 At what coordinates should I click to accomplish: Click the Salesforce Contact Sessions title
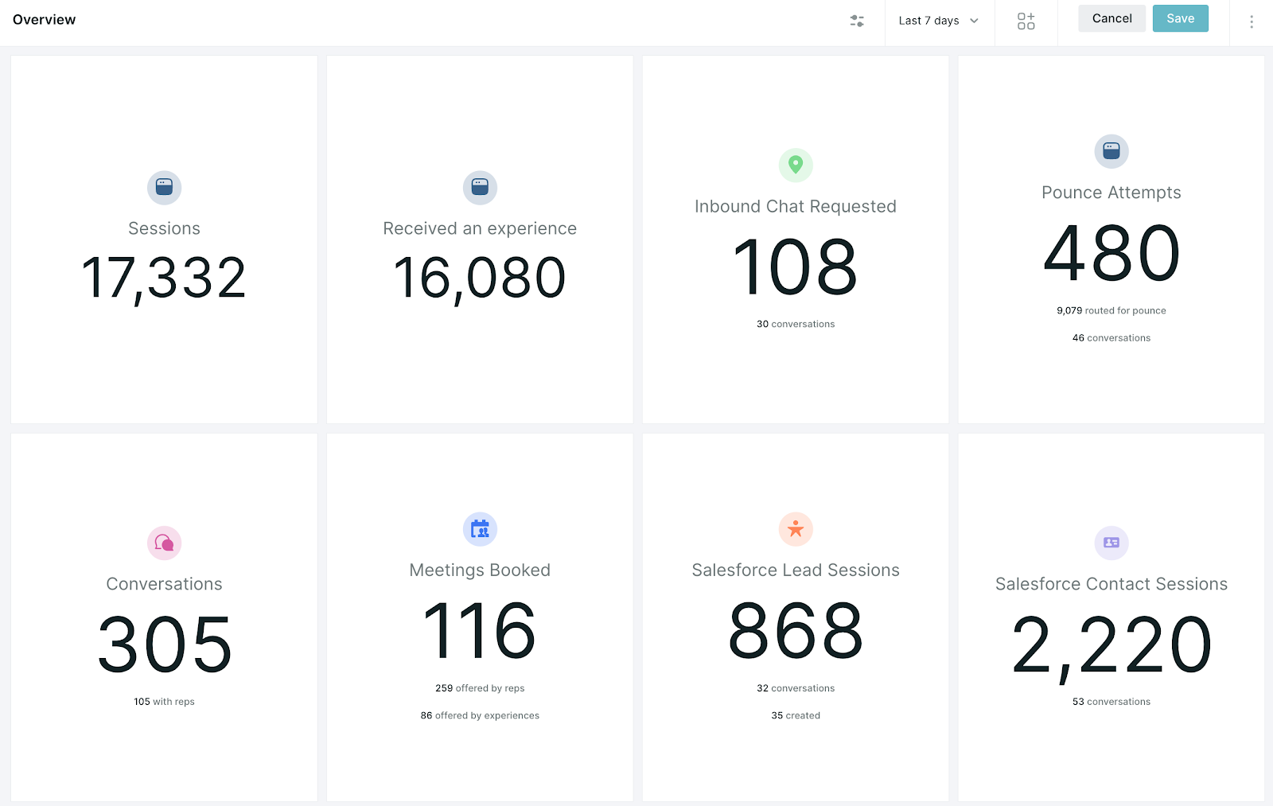[1111, 584]
